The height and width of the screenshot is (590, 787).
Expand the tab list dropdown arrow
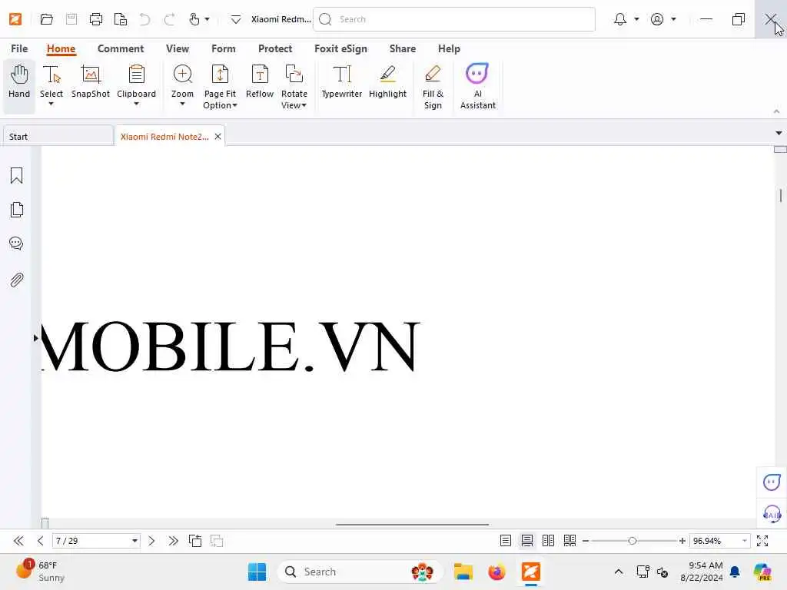point(779,133)
